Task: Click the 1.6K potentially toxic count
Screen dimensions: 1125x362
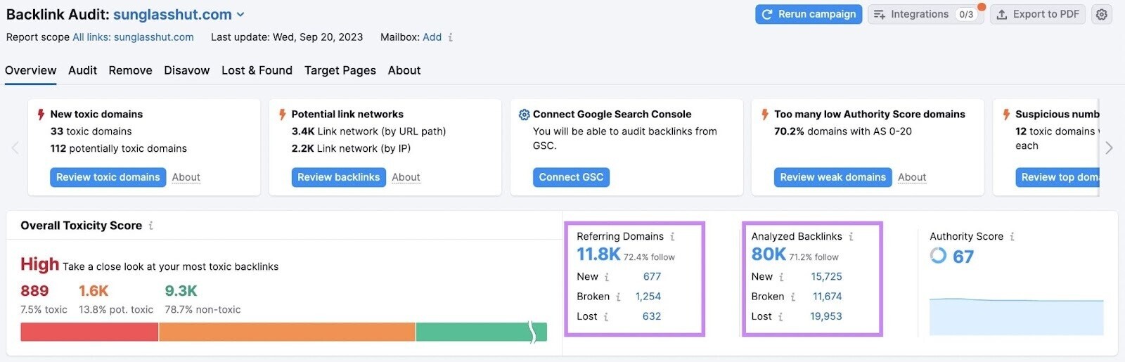Action: click(94, 291)
